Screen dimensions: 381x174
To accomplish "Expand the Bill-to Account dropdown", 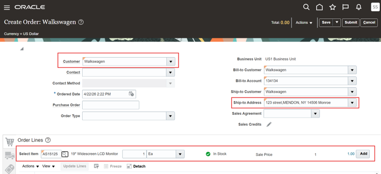I will (352, 81).
